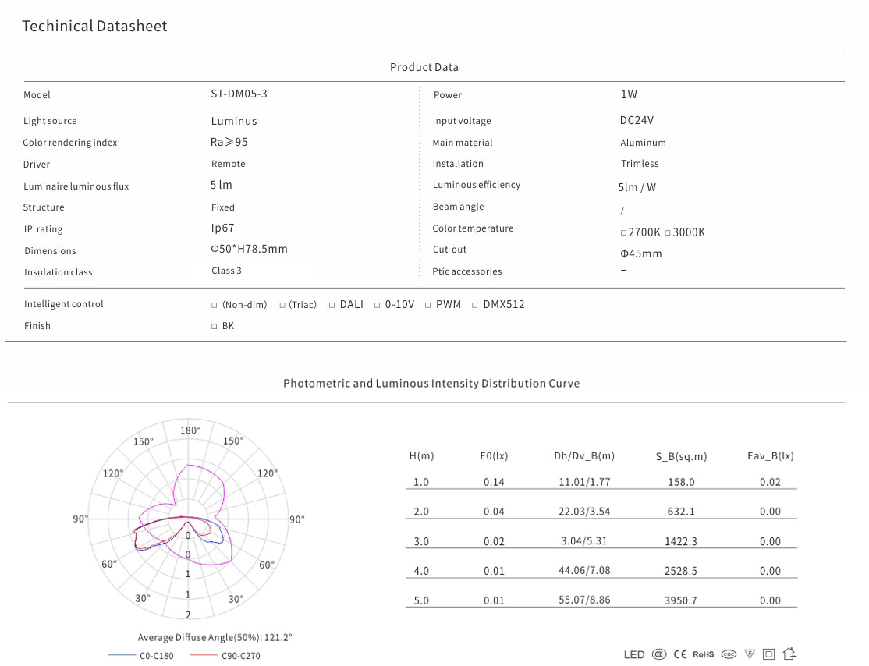Select the RoHS compliance logo

pyautogui.click(x=703, y=654)
